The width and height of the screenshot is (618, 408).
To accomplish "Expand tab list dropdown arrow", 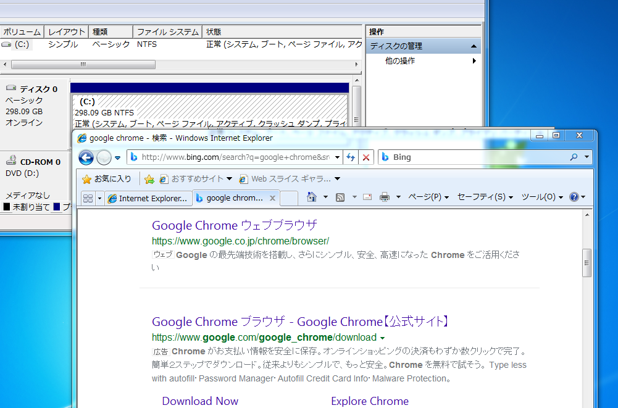I will [100, 198].
